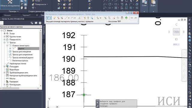Image resolution: width=192 pixels, height=108 pixels.
Task: Switch to the Начало tab
Action: [7, 15]
